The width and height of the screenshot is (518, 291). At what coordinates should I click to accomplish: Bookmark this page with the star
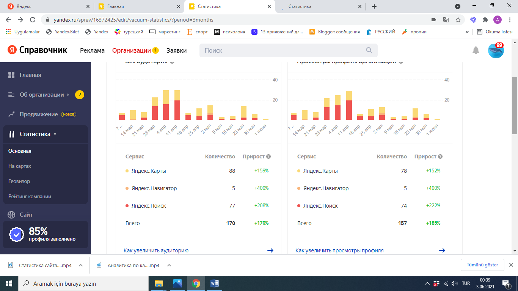click(458, 20)
